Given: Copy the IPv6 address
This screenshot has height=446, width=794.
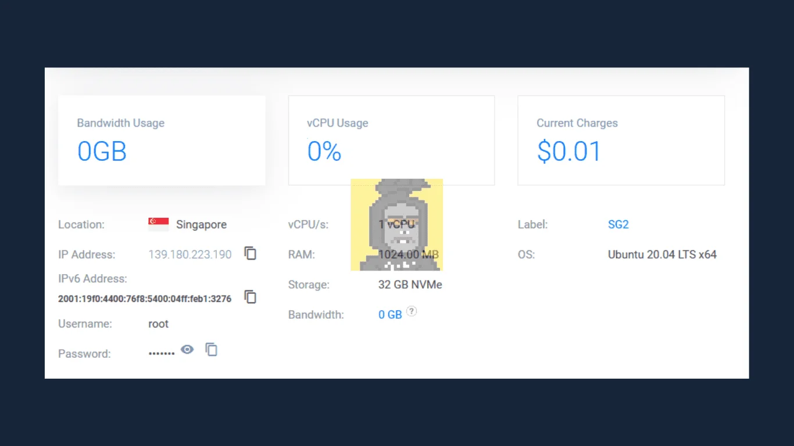Looking at the screenshot, I should pos(250,297).
